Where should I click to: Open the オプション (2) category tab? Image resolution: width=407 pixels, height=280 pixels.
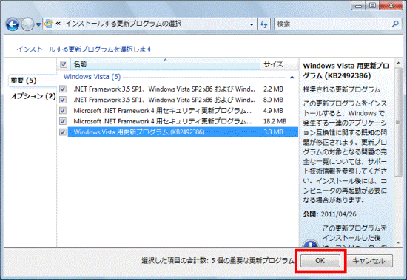[33, 96]
